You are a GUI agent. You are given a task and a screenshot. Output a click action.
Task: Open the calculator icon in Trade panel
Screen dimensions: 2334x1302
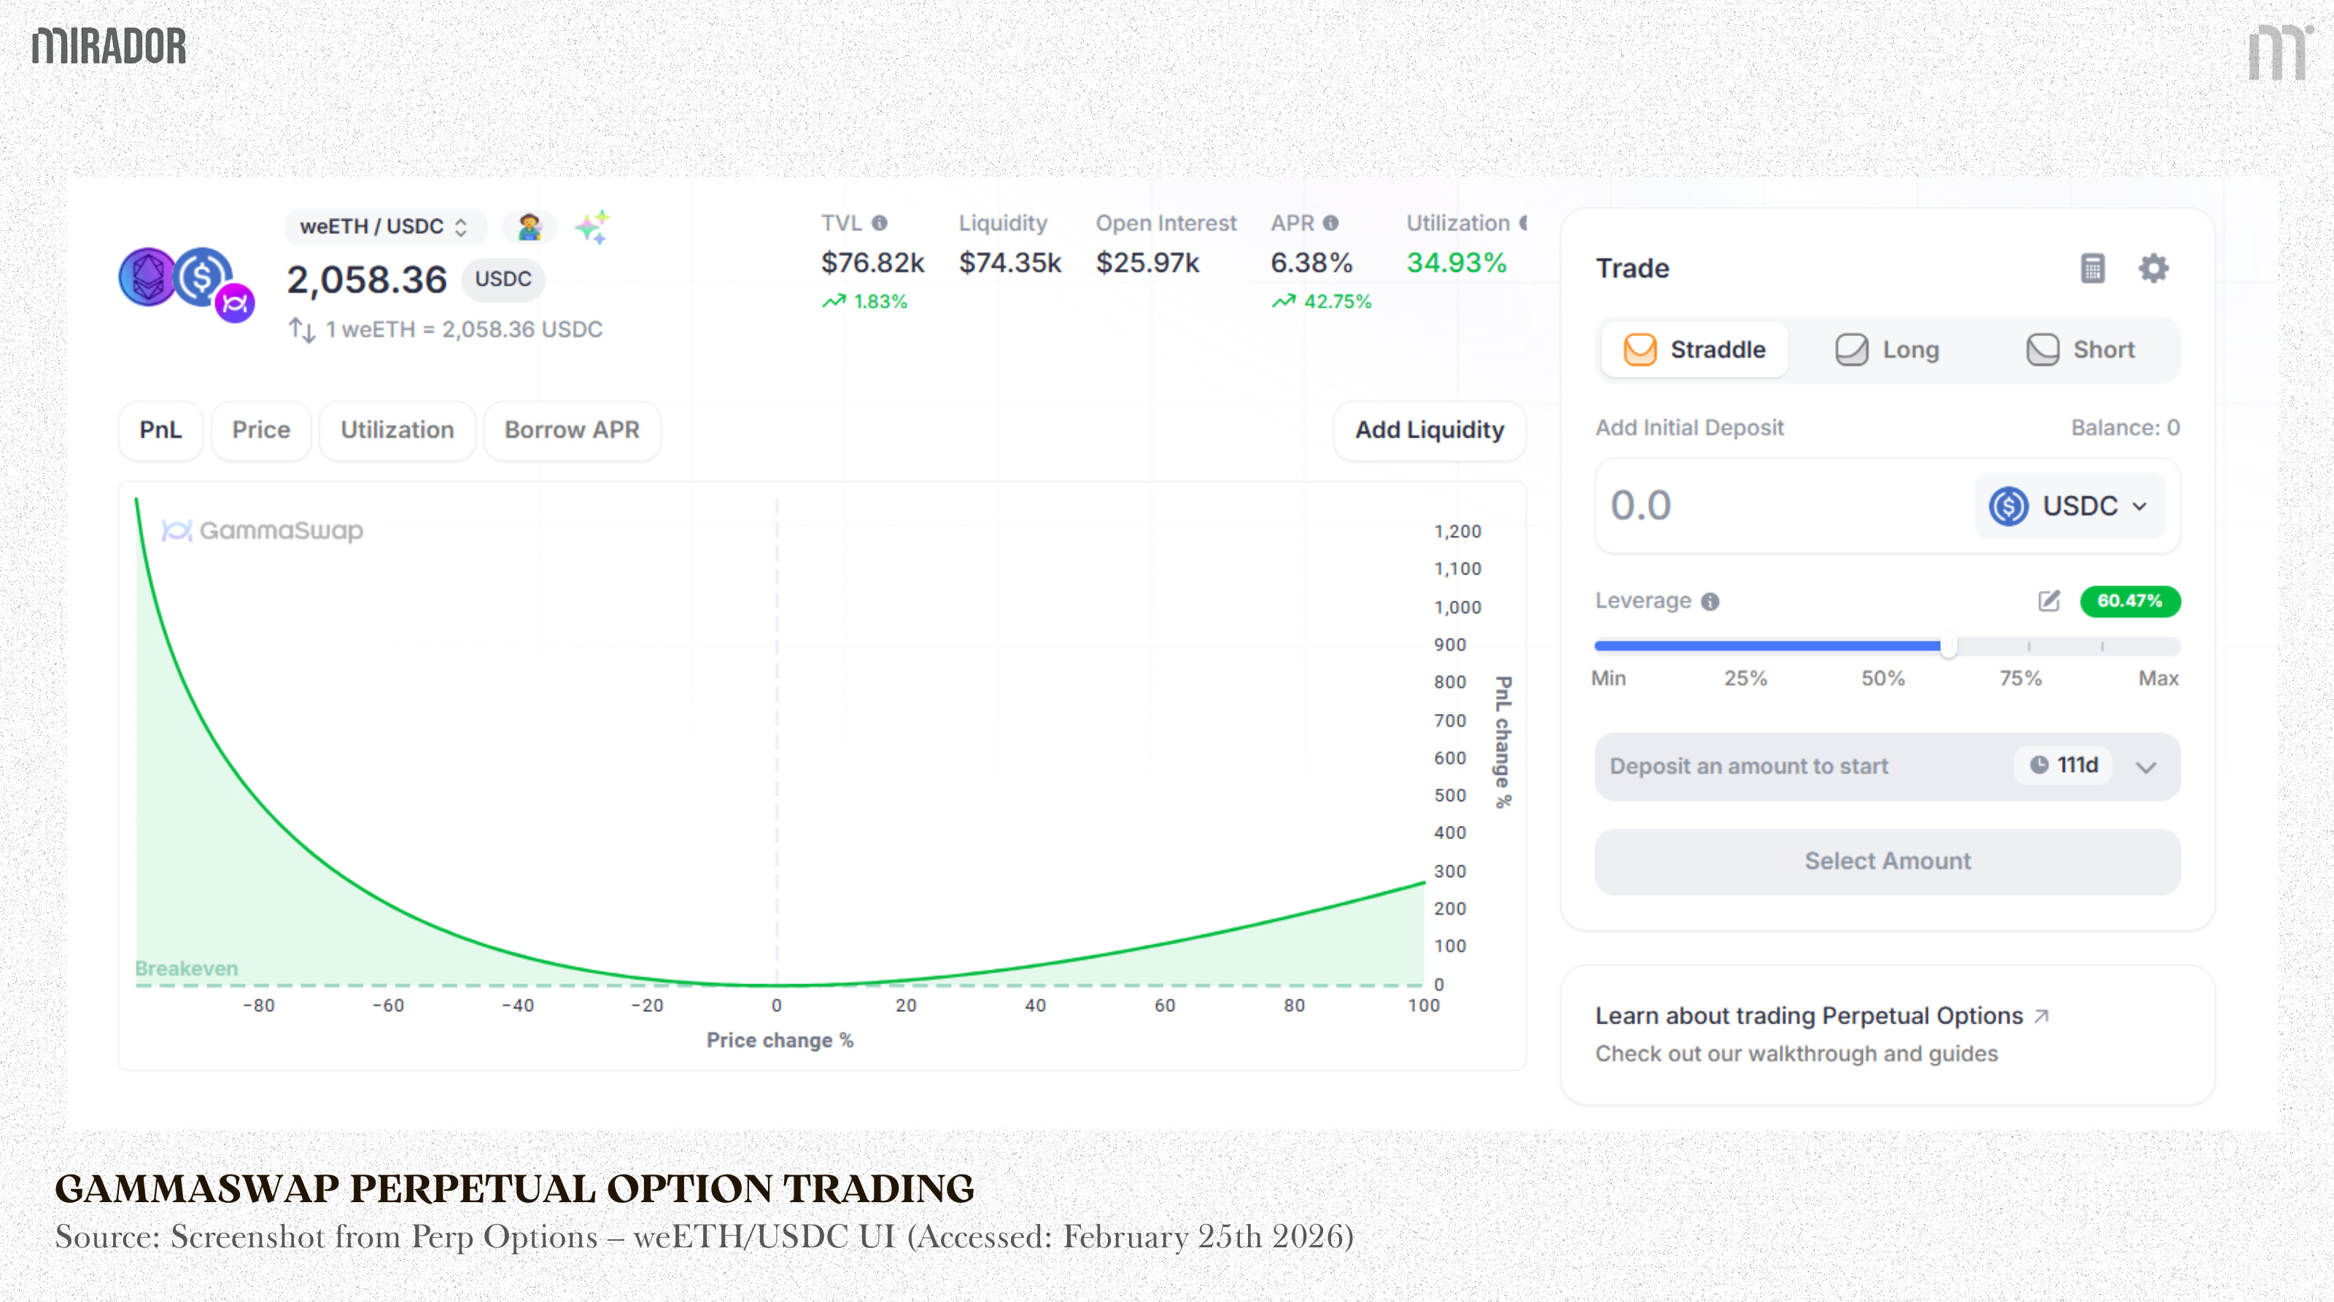tap(2092, 268)
